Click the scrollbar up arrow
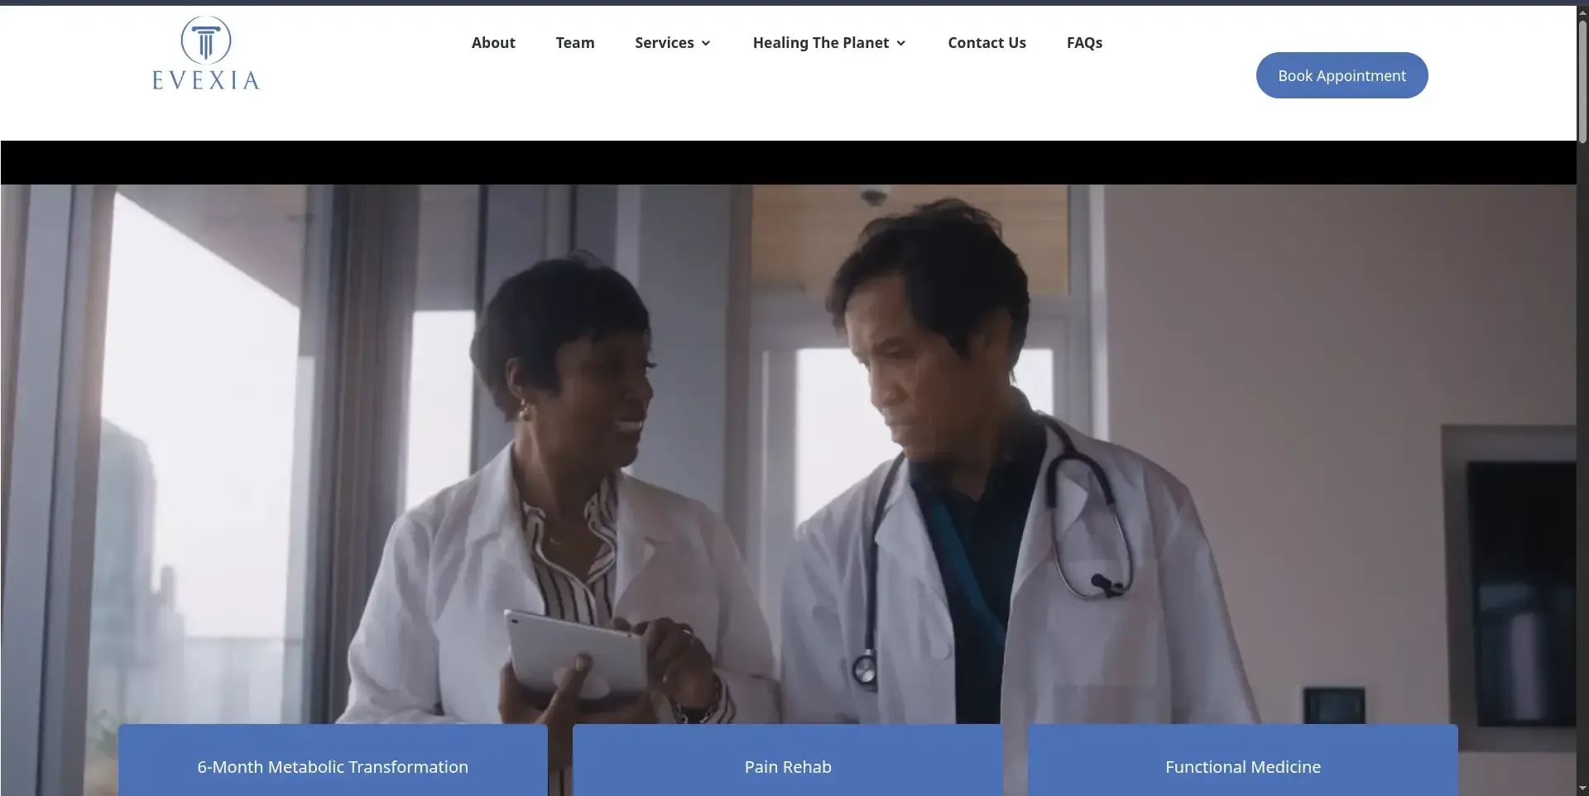 (x=1582, y=12)
